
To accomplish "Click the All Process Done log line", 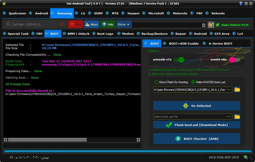I will pos(18,84).
